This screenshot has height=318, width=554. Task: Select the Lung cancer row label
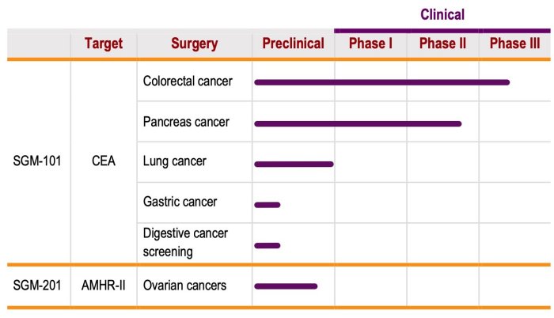pyautogui.click(x=174, y=161)
